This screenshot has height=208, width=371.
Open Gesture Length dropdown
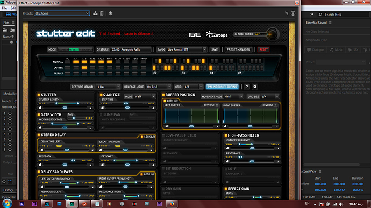click(x=109, y=87)
